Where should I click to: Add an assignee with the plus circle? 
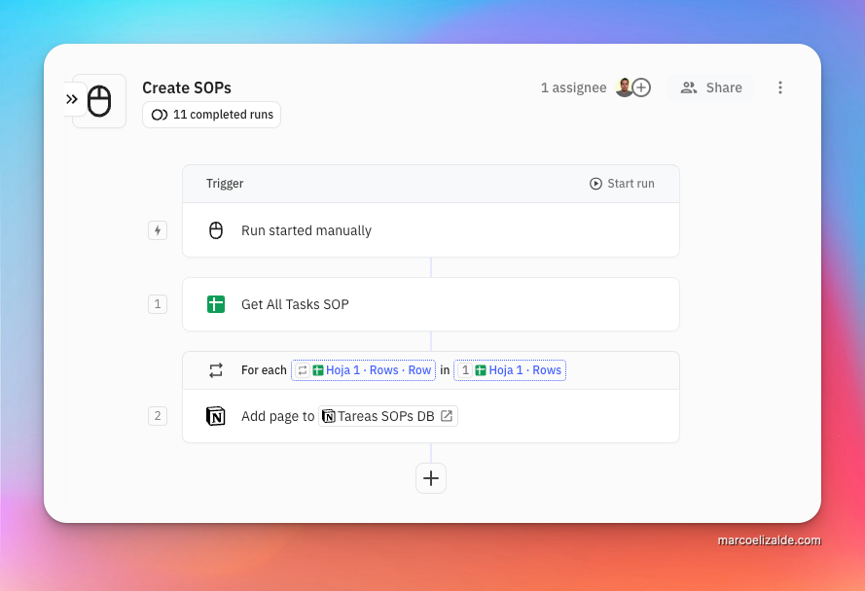(x=641, y=87)
